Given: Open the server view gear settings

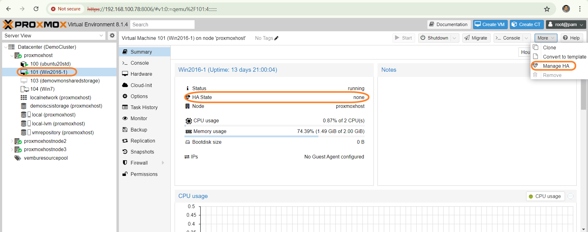Looking at the screenshot, I should 112,36.
